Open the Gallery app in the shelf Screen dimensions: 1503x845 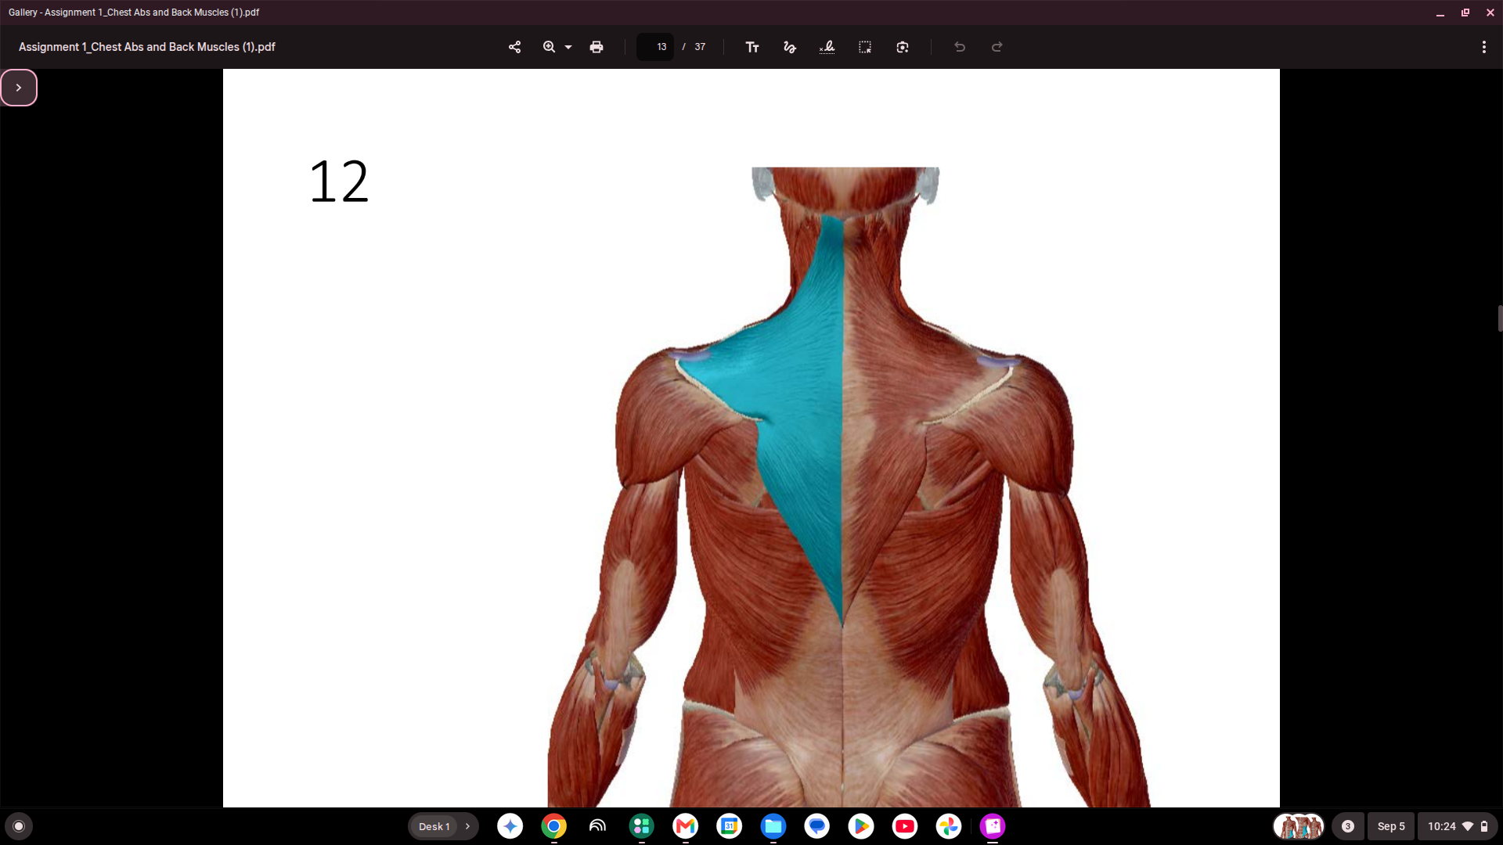[x=993, y=826]
